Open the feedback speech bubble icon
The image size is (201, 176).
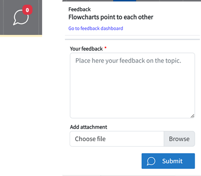(x=21, y=17)
